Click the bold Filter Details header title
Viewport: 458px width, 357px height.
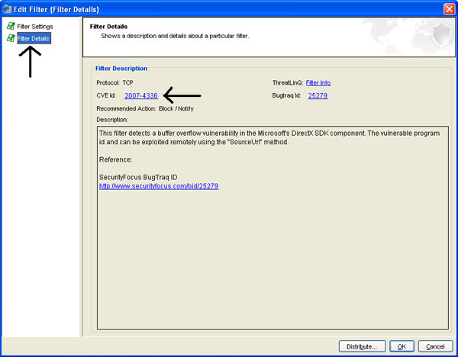pyautogui.click(x=107, y=27)
